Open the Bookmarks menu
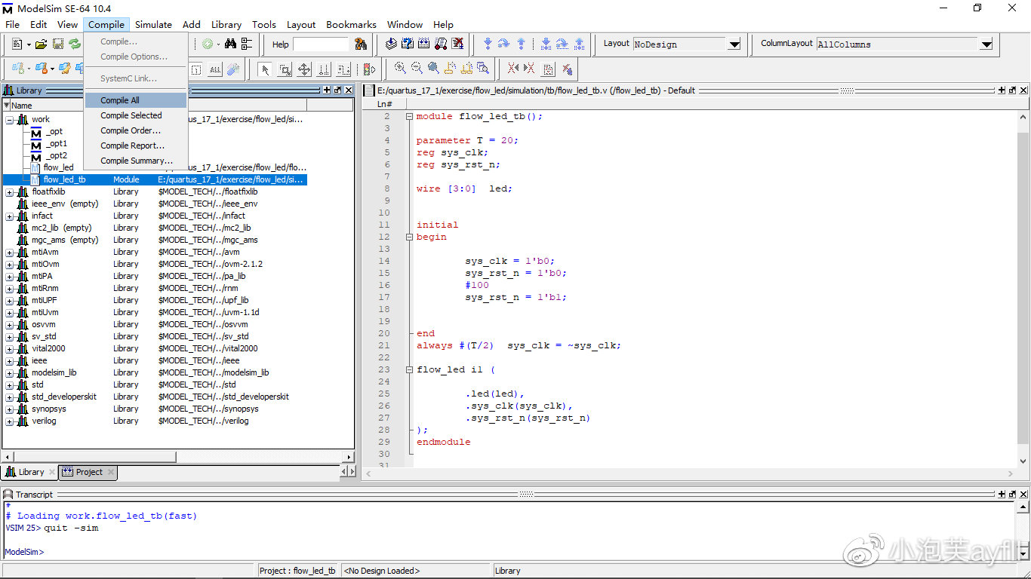This screenshot has width=1031, height=579. click(x=351, y=24)
